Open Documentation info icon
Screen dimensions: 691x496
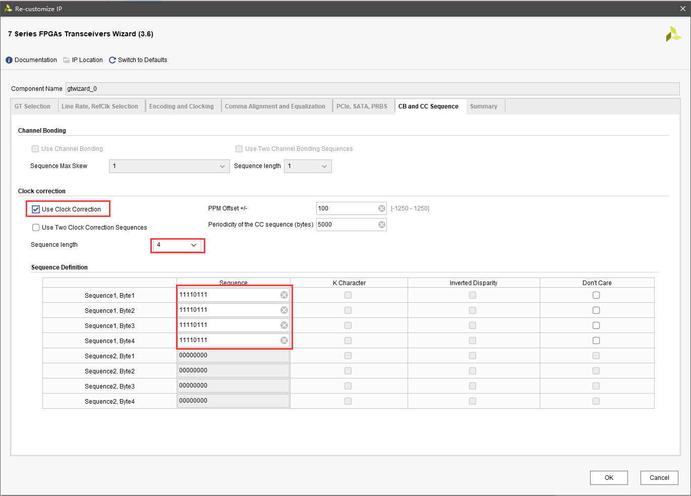tap(9, 60)
